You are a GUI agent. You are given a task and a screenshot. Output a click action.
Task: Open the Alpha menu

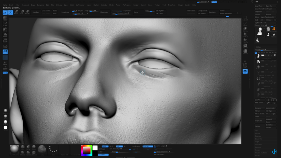click(5, 5)
